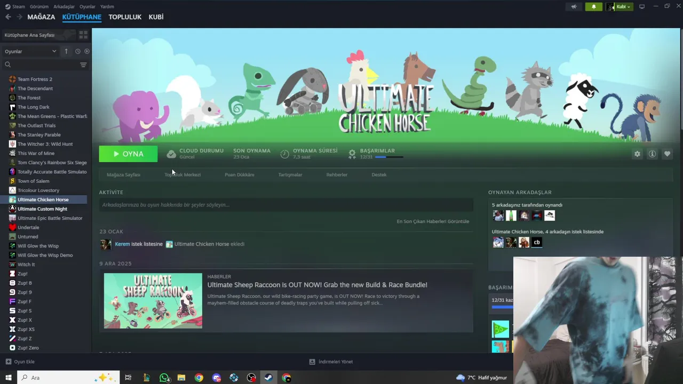The height and width of the screenshot is (384, 683).
Task: Click the playtime clock icon
Action: (x=285, y=154)
